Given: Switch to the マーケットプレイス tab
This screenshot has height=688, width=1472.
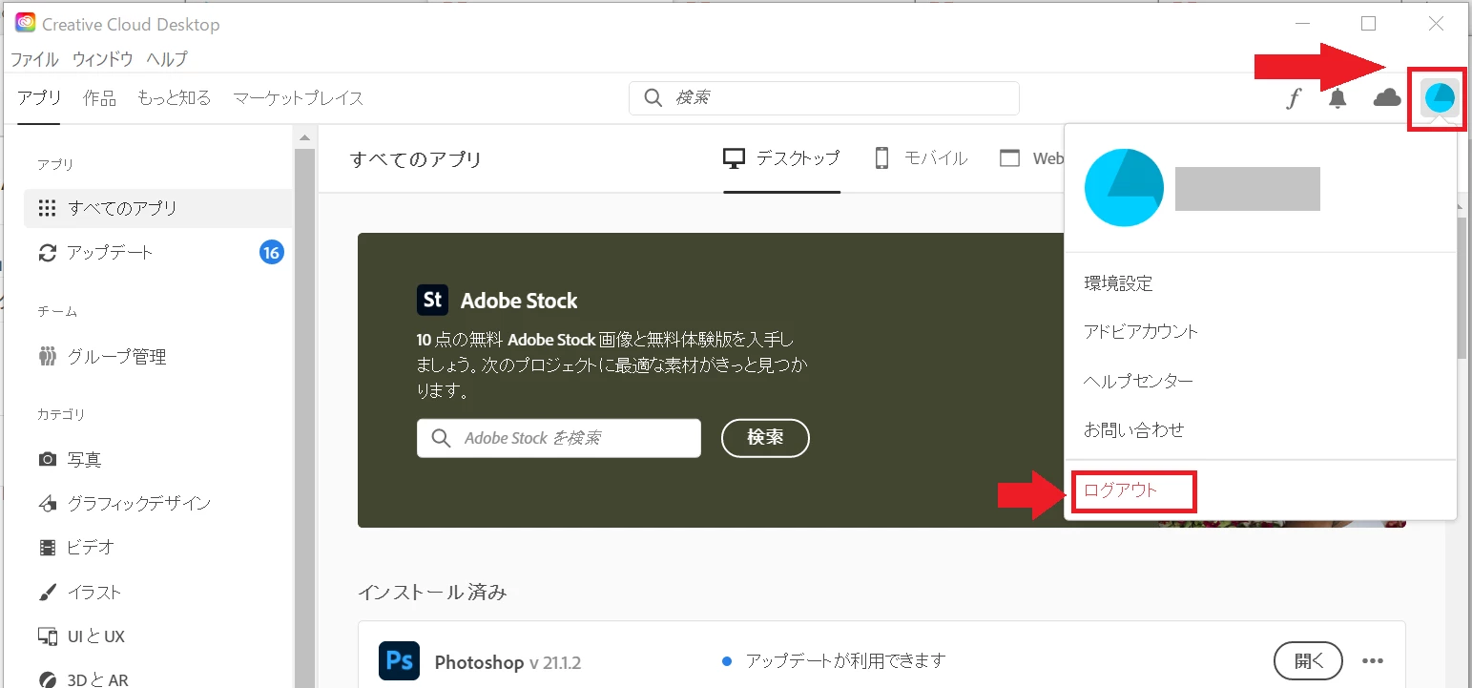Looking at the screenshot, I should tap(299, 98).
